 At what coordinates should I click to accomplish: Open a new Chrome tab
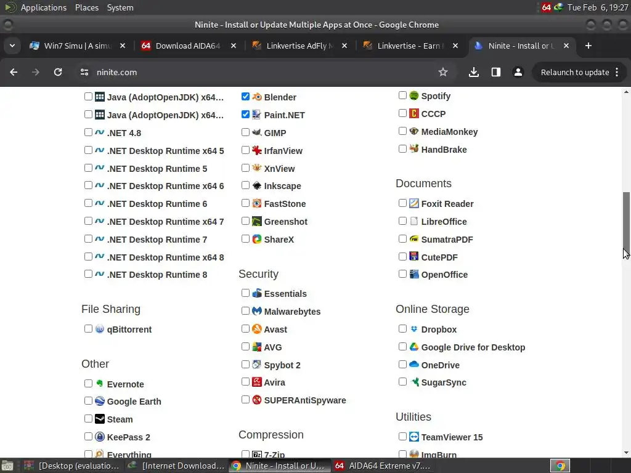pyautogui.click(x=588, y=46)
